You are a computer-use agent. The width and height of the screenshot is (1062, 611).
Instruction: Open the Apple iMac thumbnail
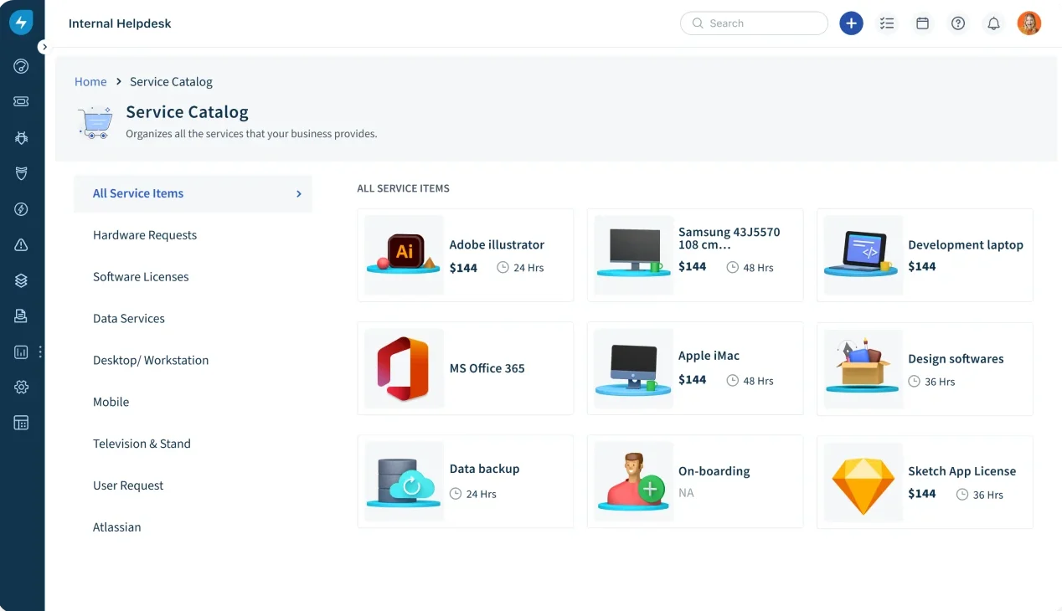pos(633,368)
